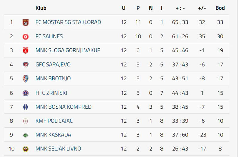The width and height of the screenshot is (238, 157).
Task: Click the GFC Sarajevo club badge
Action: [x=26, y=64]
